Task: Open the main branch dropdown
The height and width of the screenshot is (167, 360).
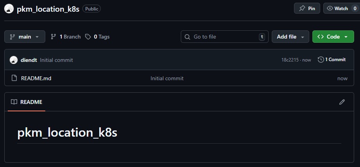Action: point(25,37)
